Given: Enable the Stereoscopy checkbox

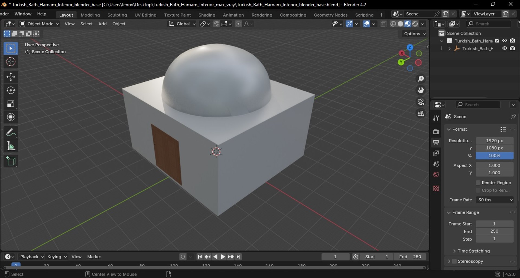Looking at the screenshot, I should (454, 261).
